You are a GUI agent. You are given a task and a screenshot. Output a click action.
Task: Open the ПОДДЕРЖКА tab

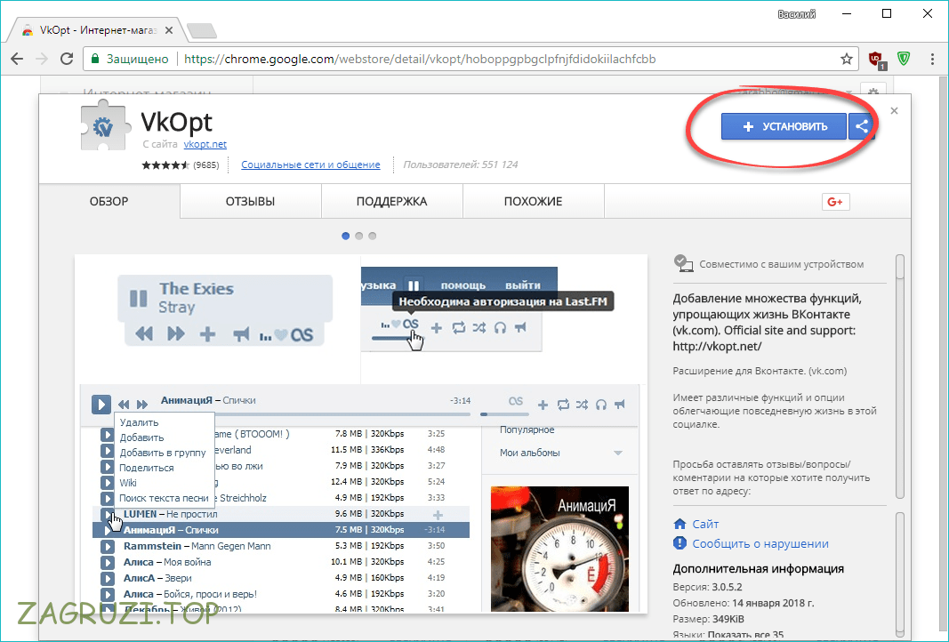coord(391,202)
